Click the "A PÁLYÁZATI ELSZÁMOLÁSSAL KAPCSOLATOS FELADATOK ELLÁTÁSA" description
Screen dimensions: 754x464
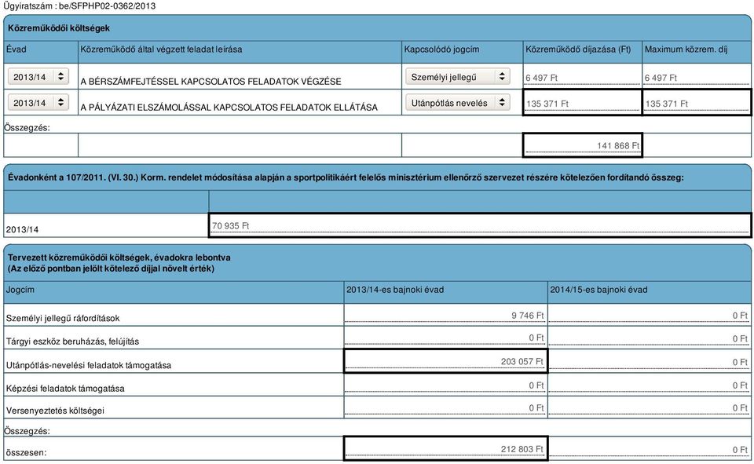click(x=229, y=108)
